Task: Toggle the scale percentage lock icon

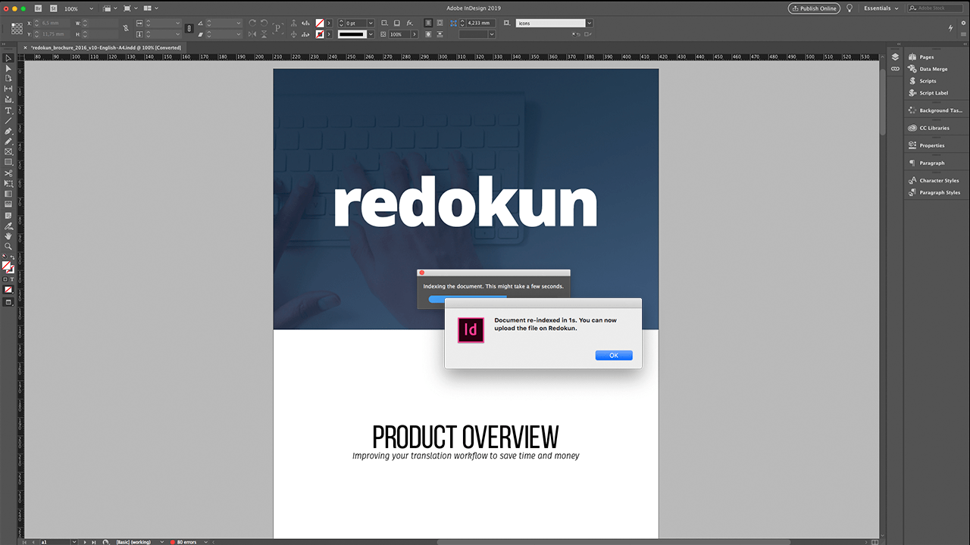Action: [x=189, y=29]
